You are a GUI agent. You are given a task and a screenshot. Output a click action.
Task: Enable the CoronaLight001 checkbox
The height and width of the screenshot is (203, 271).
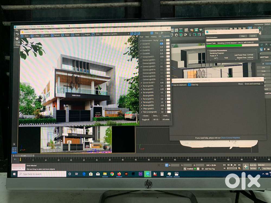141,60
